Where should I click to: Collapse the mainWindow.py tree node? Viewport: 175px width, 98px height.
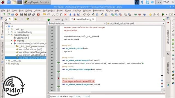[x=9, y=35]
